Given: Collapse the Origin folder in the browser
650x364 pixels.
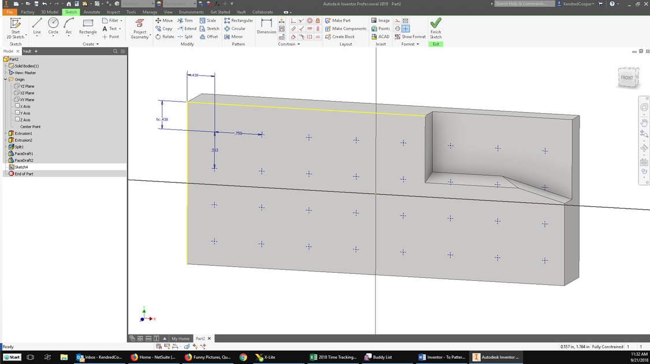Looking at the screenshot, I should click(5, 79).
